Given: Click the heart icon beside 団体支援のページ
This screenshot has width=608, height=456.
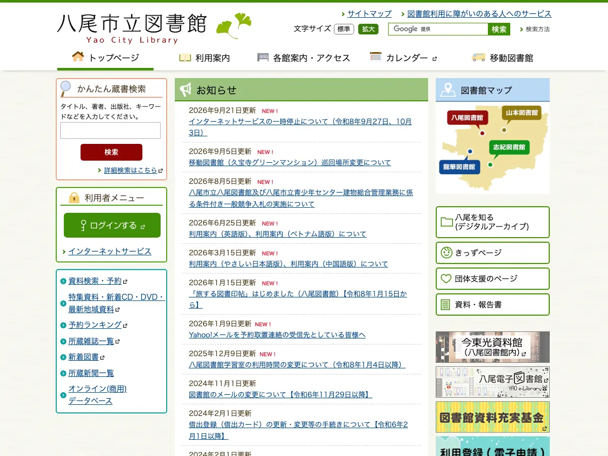Looking at the screenshot, I should point(446,279).
